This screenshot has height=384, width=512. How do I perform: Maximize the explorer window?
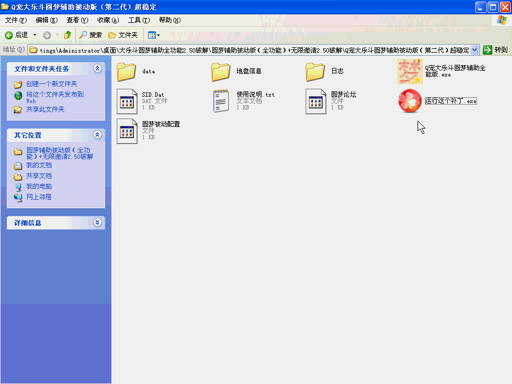(x=493, y=7)
